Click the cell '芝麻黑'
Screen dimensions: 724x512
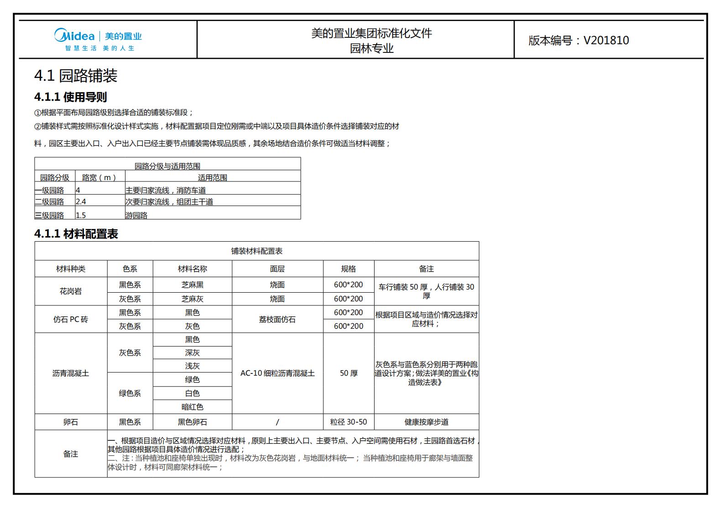click(193, 285)
